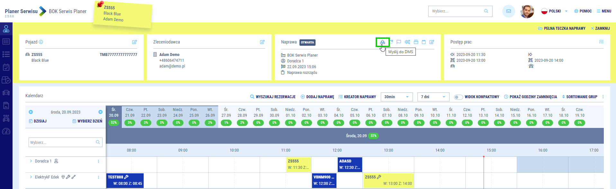Edit the Pojazd vehicle details
This screenshot has width=616, height=189.
(134, 42)
